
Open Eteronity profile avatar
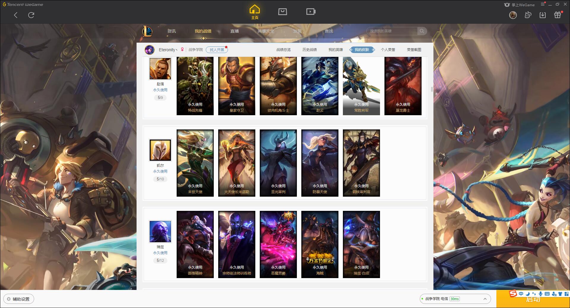coord(150,50)
